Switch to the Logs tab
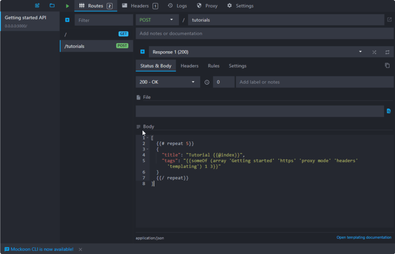Image resolution: width=395 pixels, height=254 pixels. pos(177,6)
